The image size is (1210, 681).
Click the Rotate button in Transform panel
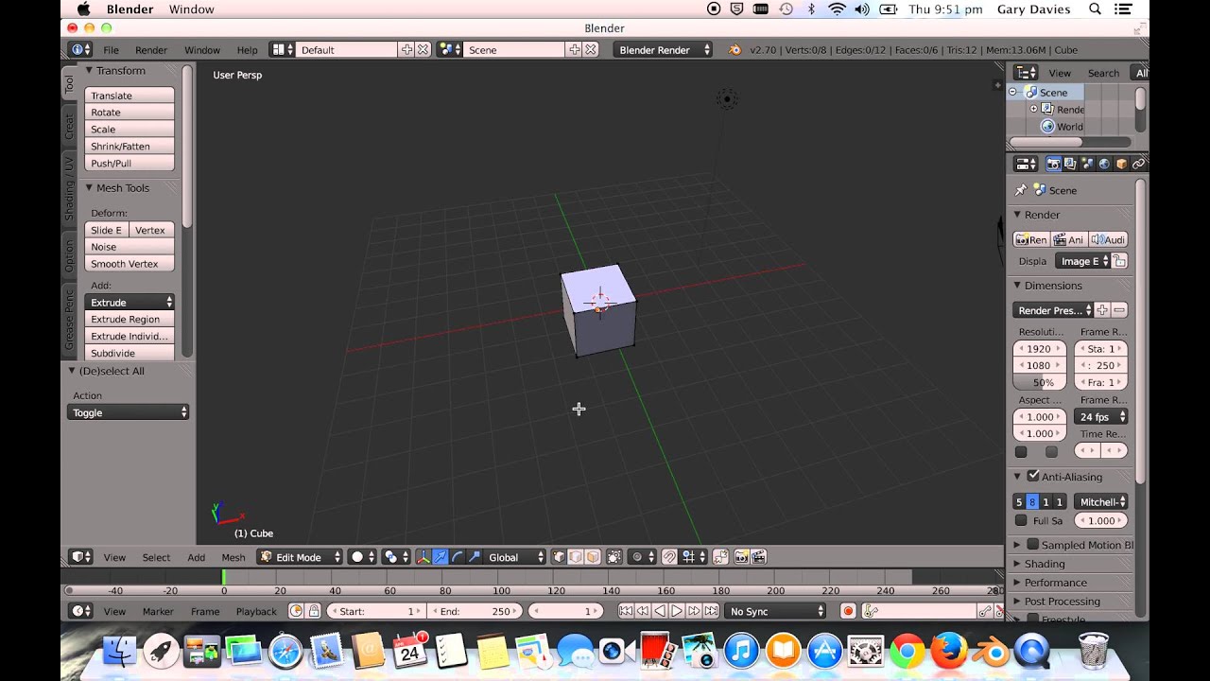130,113
